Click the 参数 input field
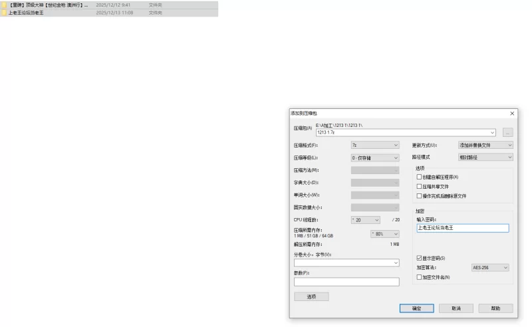 [346, 282]
